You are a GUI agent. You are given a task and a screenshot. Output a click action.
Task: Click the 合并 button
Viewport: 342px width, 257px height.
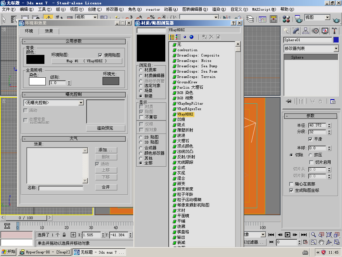106,187
